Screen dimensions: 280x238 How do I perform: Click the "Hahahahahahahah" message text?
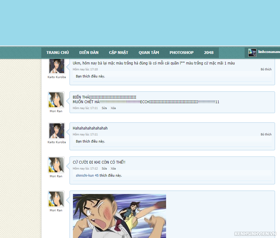point(90,128)
